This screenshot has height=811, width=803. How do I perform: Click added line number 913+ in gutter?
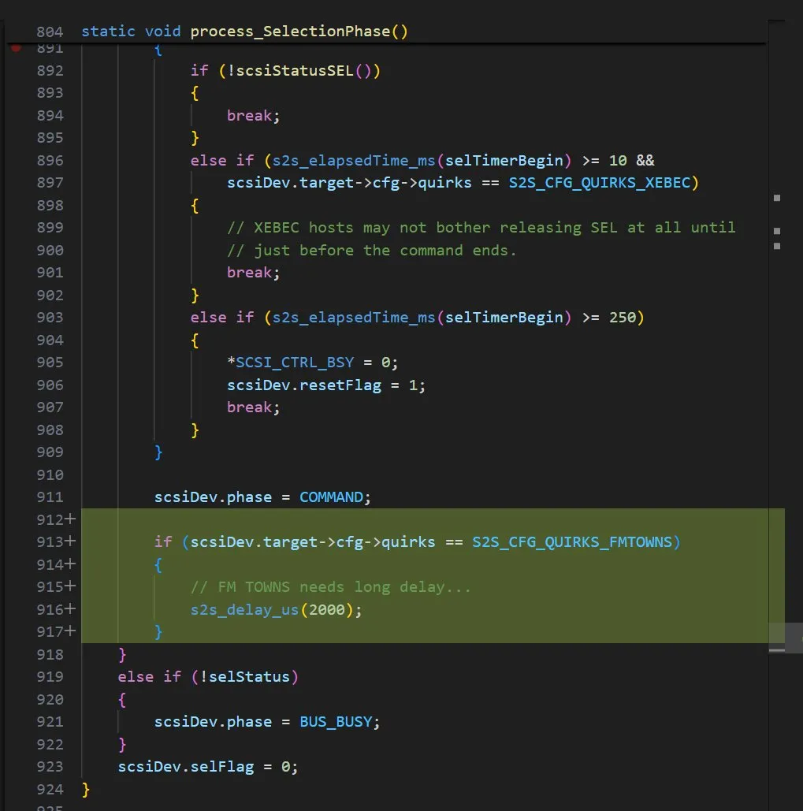[x=56, y=542]
